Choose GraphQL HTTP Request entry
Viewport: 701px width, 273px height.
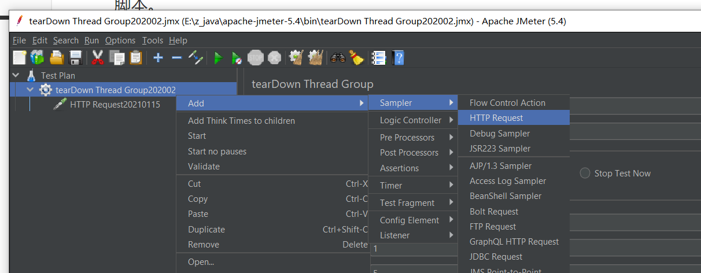[514, 241]
